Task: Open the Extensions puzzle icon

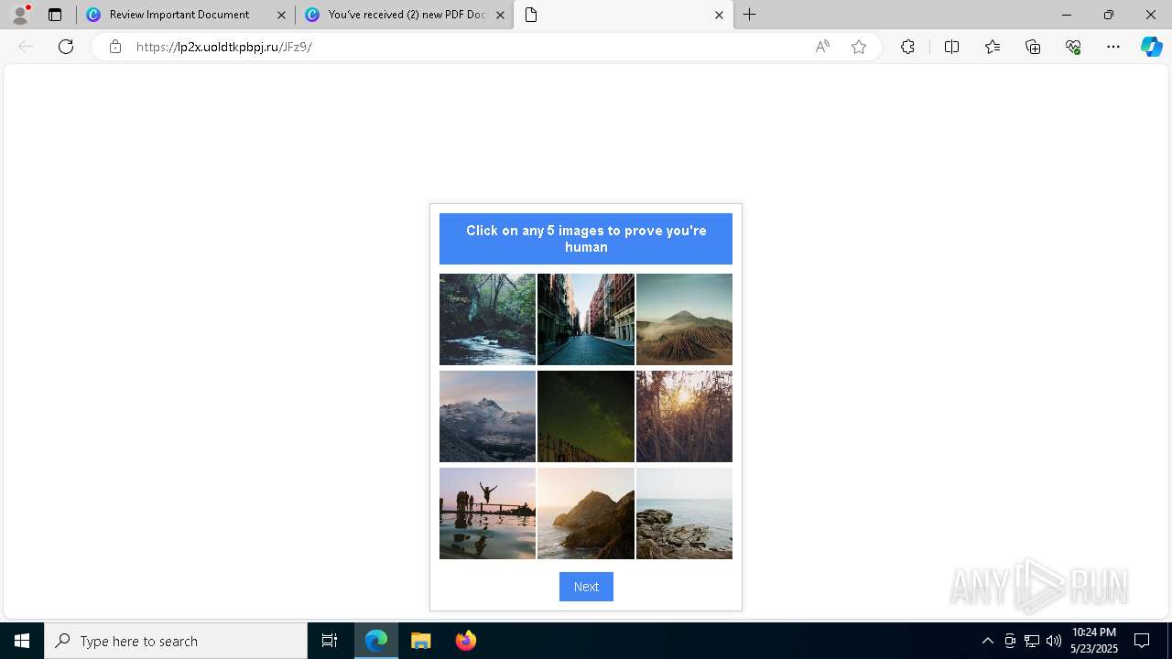Action: 907,47
